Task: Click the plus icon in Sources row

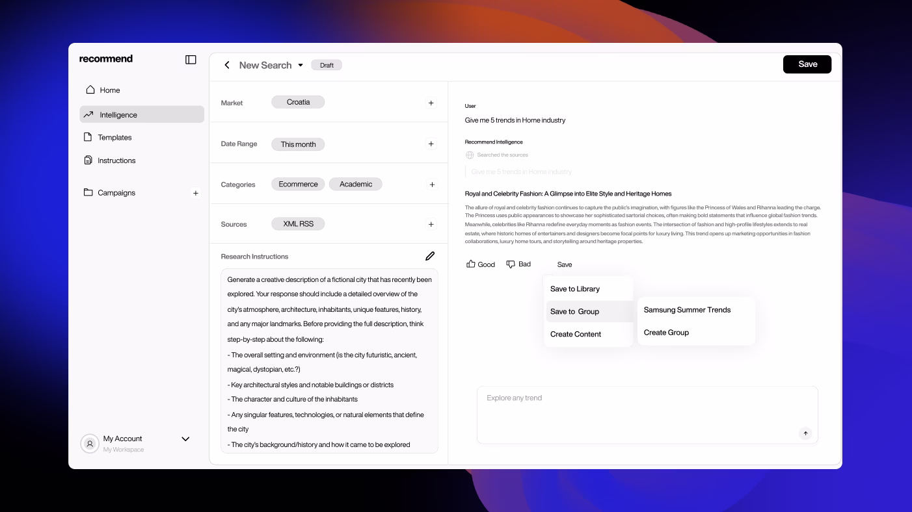Action: click(x=431, y=224)
